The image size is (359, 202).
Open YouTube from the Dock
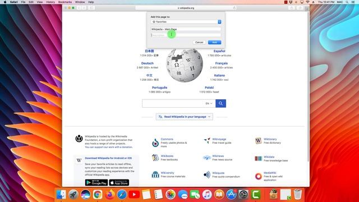pos(134,195)
